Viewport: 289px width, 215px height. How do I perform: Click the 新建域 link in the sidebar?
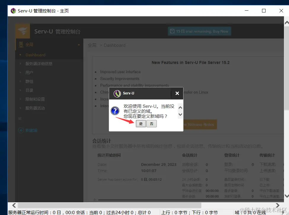pyautogui.click(x=31, y=131)
